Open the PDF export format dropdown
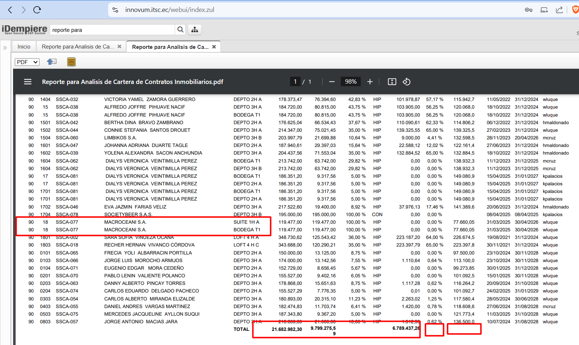579x345 pixels. coord(27,62)
